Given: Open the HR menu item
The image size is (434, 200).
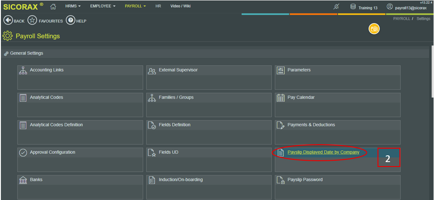Looking at the screenshot, I should click(158, 7).
